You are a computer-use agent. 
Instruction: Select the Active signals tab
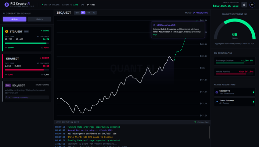coord(15,19)
